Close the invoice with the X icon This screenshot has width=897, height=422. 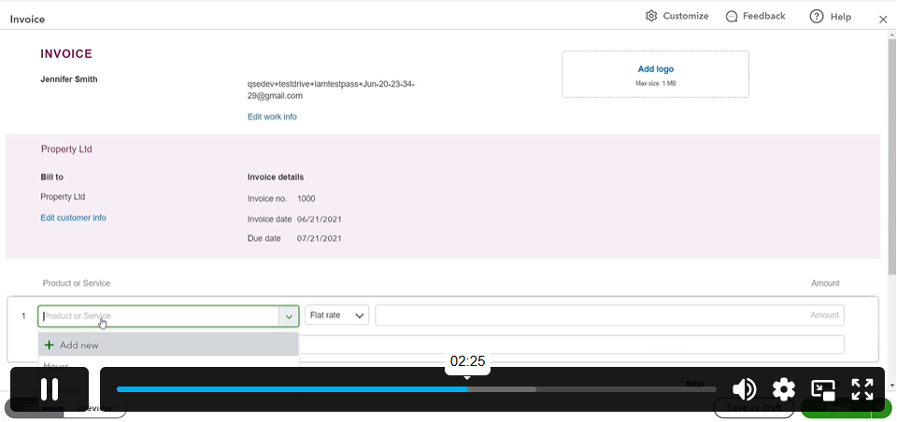click(883, 19)
